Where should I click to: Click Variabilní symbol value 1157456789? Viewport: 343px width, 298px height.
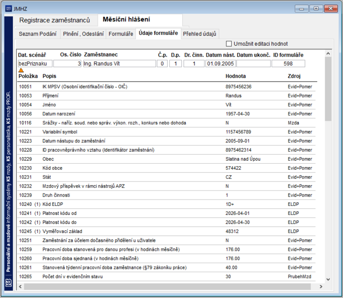238,132
